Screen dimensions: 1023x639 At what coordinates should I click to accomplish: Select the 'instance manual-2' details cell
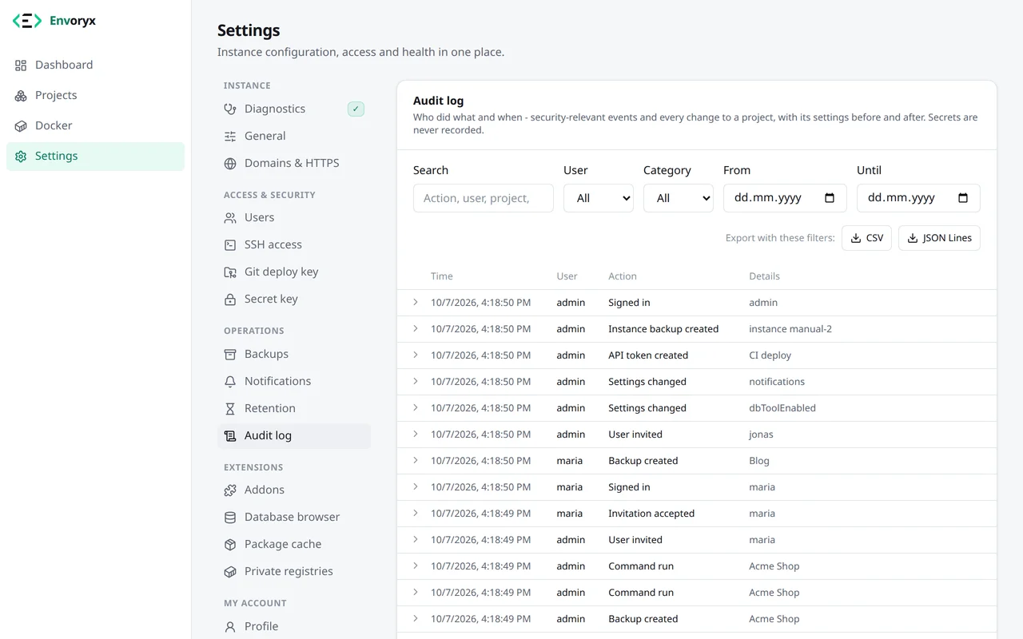tap(790, 328)
